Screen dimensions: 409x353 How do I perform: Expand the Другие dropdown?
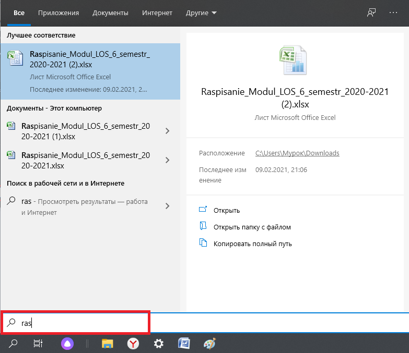(201, 13)
